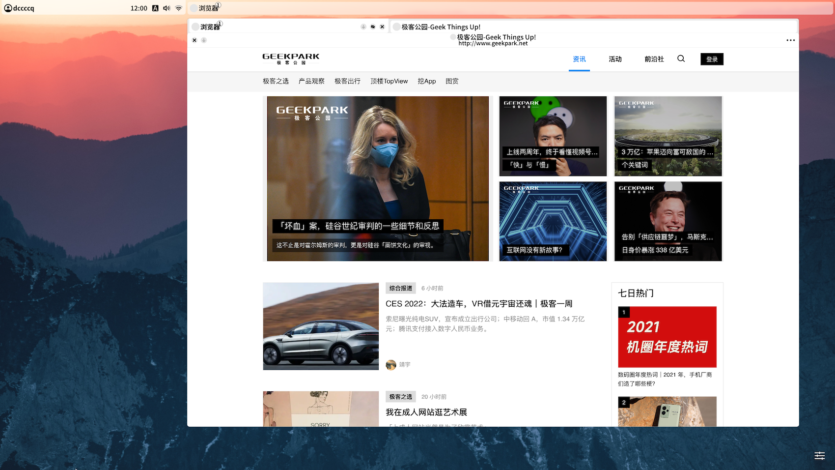Open the 极客之选 category
The image size is (835, 470).
pyautogui.click(x=276, y=81)
